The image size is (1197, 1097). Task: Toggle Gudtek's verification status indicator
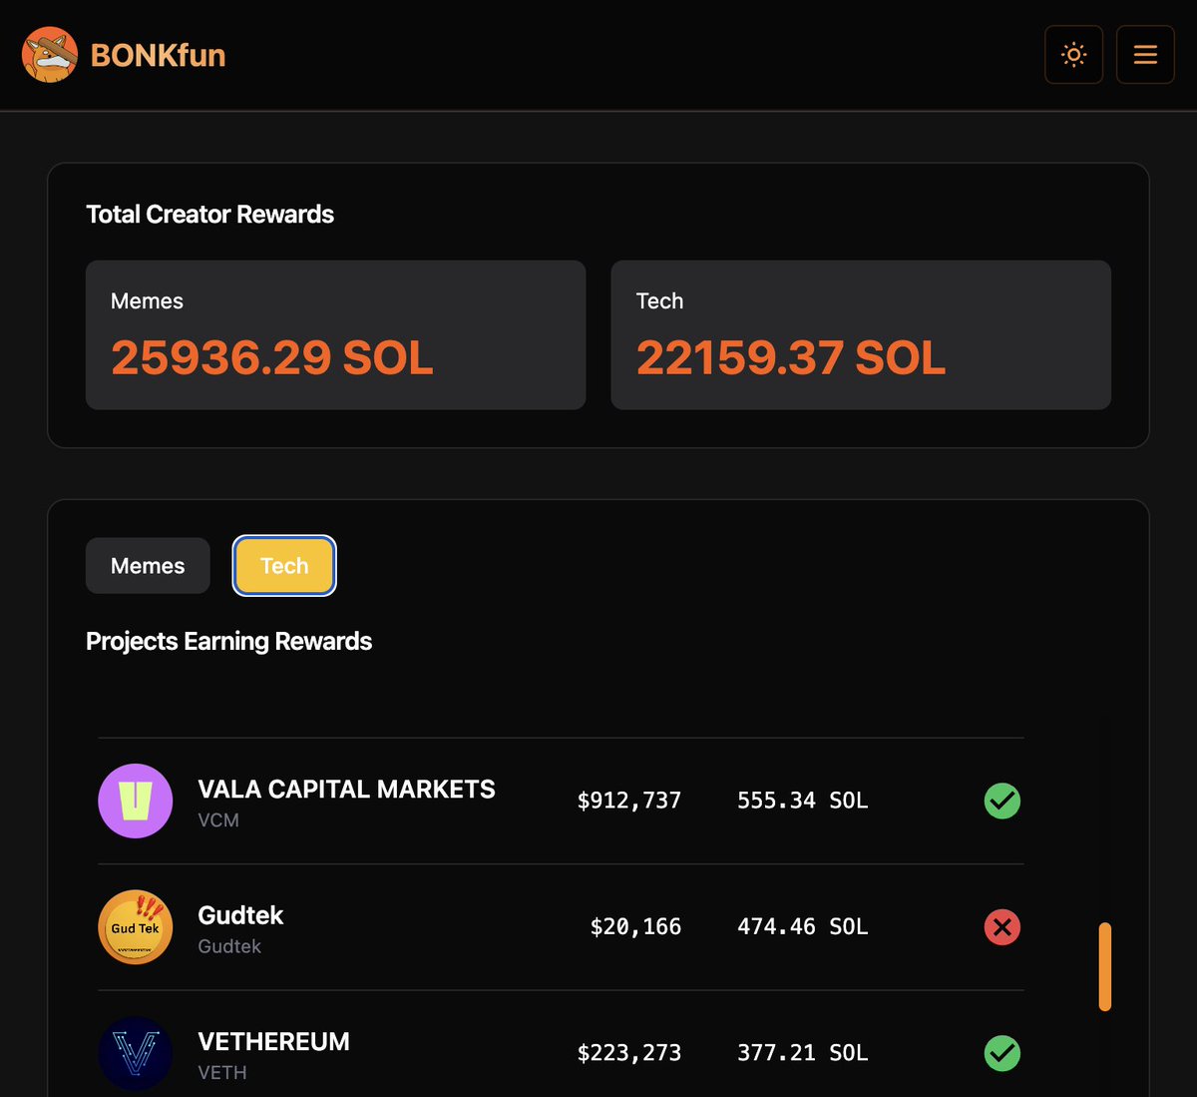1001,927
